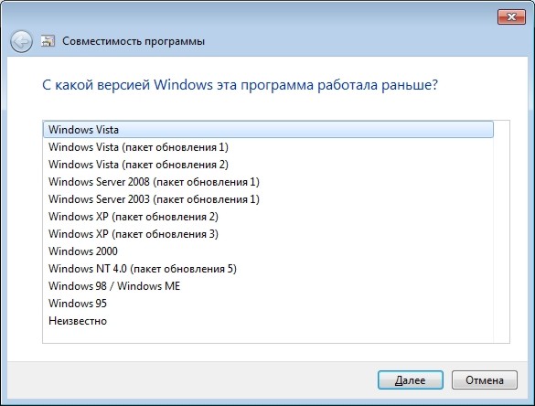Viewport: 535px width, 406px height.
Task: Pick Windows NT 4.0 (пакет обновления 5)
Action: point(268,269)
